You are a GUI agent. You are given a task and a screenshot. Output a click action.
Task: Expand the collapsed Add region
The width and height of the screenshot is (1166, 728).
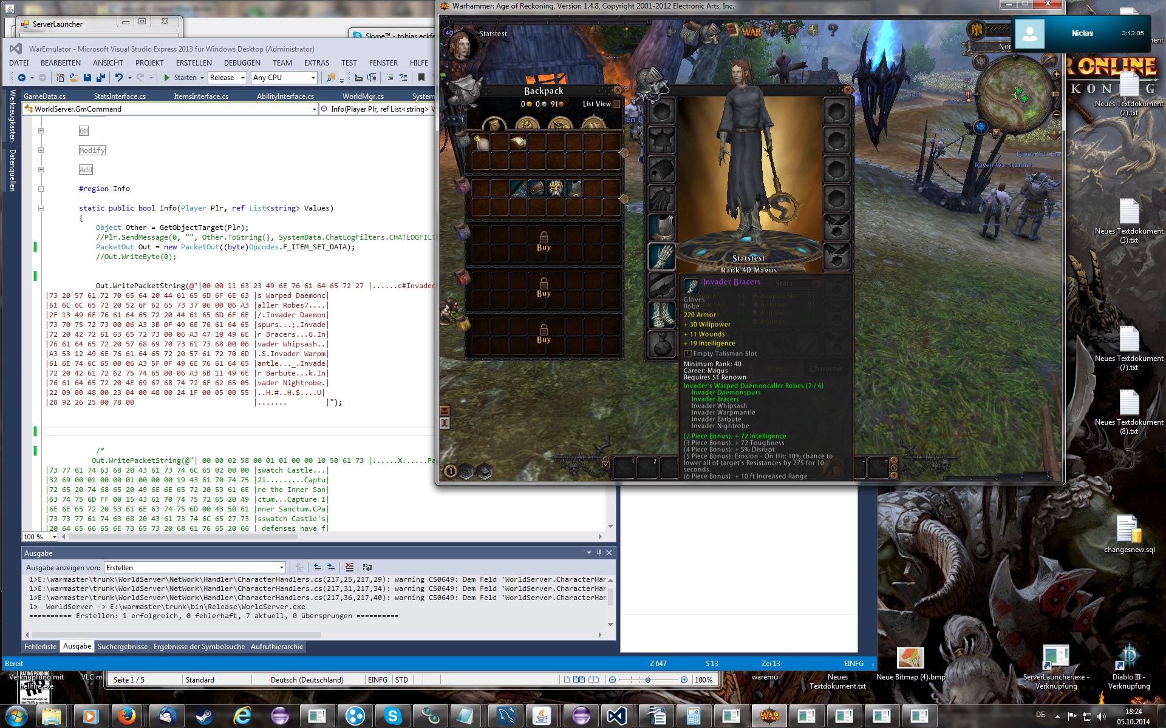(41, 169)
